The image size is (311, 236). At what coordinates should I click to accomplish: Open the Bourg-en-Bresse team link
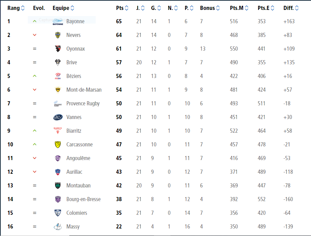[84, 199]
